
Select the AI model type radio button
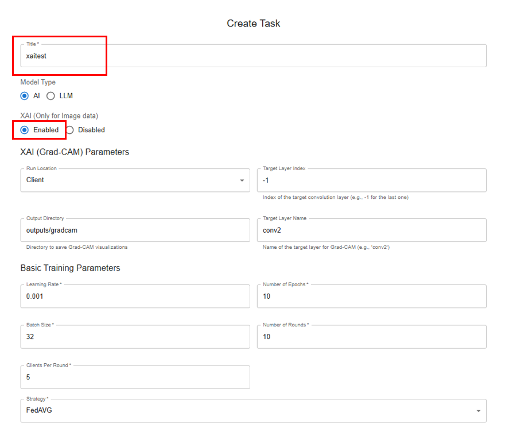[x=25, y=96]
